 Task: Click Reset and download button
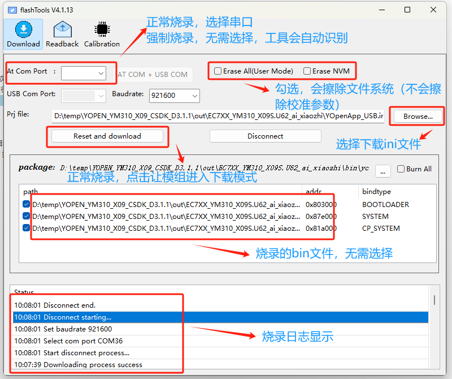(107, 136)
